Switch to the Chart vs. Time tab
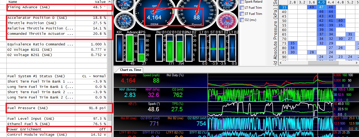Image resolution: width=359 pixels, height=137 pixels. pyautogui.click(x=131, y=70)
